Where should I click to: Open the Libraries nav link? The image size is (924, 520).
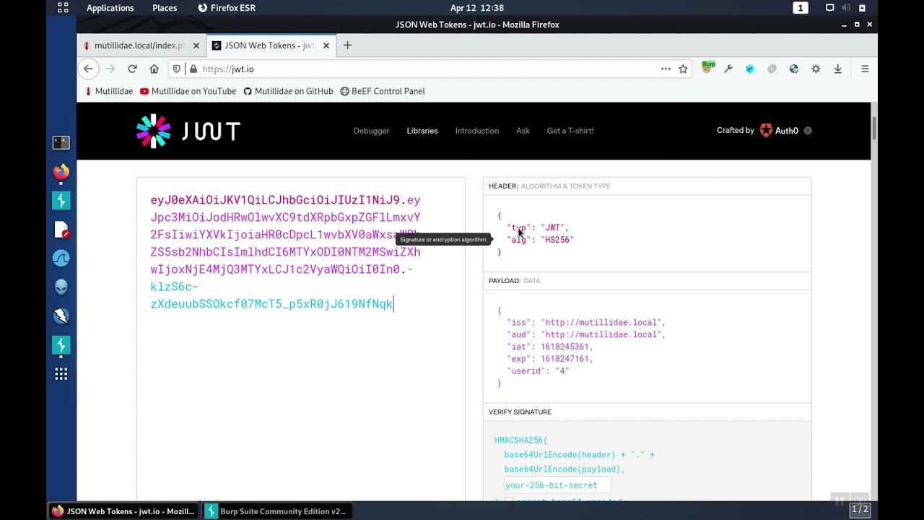point(422,131)
